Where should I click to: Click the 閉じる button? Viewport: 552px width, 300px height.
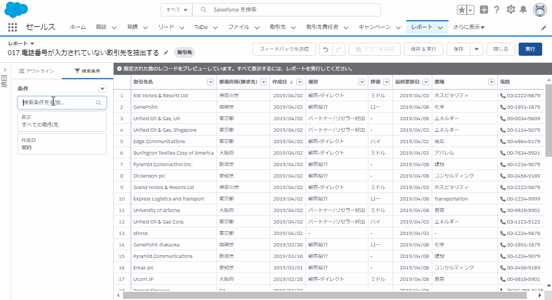(x=501, y=49)
